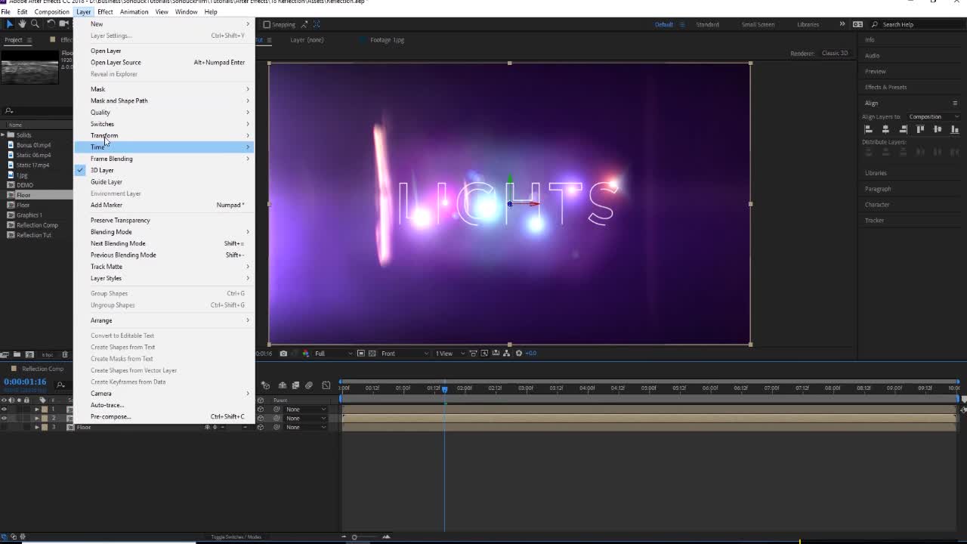Open the Character panel
Image resolution: width=967 pixels, height=544 pixels.
(877, 205)
